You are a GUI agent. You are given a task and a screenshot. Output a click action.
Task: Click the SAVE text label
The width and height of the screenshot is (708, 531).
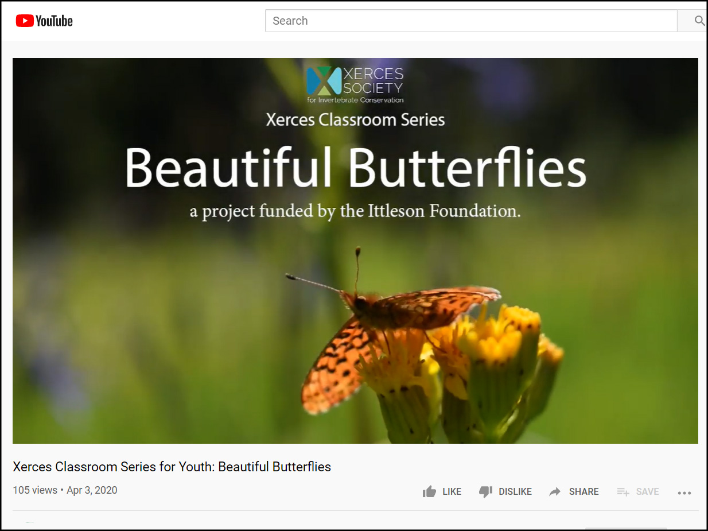[x=647, y=491]
